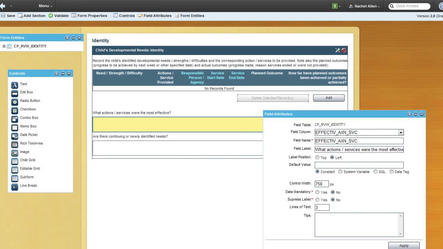The width and height of the screenshot is (443, 249).
Task: Click the Apply button
Action: (404, 246)
